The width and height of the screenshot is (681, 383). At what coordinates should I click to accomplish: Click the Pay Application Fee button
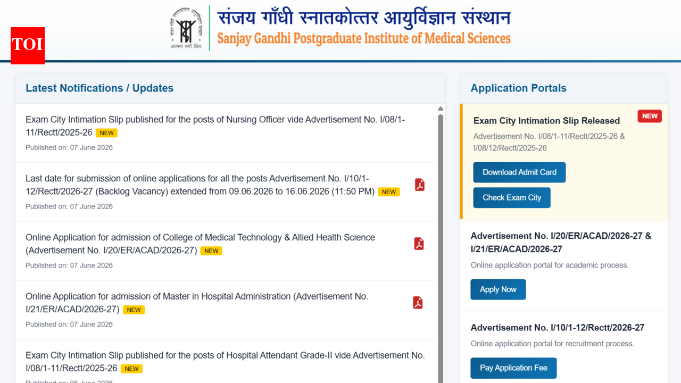pyautogui.click(x=513, y=368)
